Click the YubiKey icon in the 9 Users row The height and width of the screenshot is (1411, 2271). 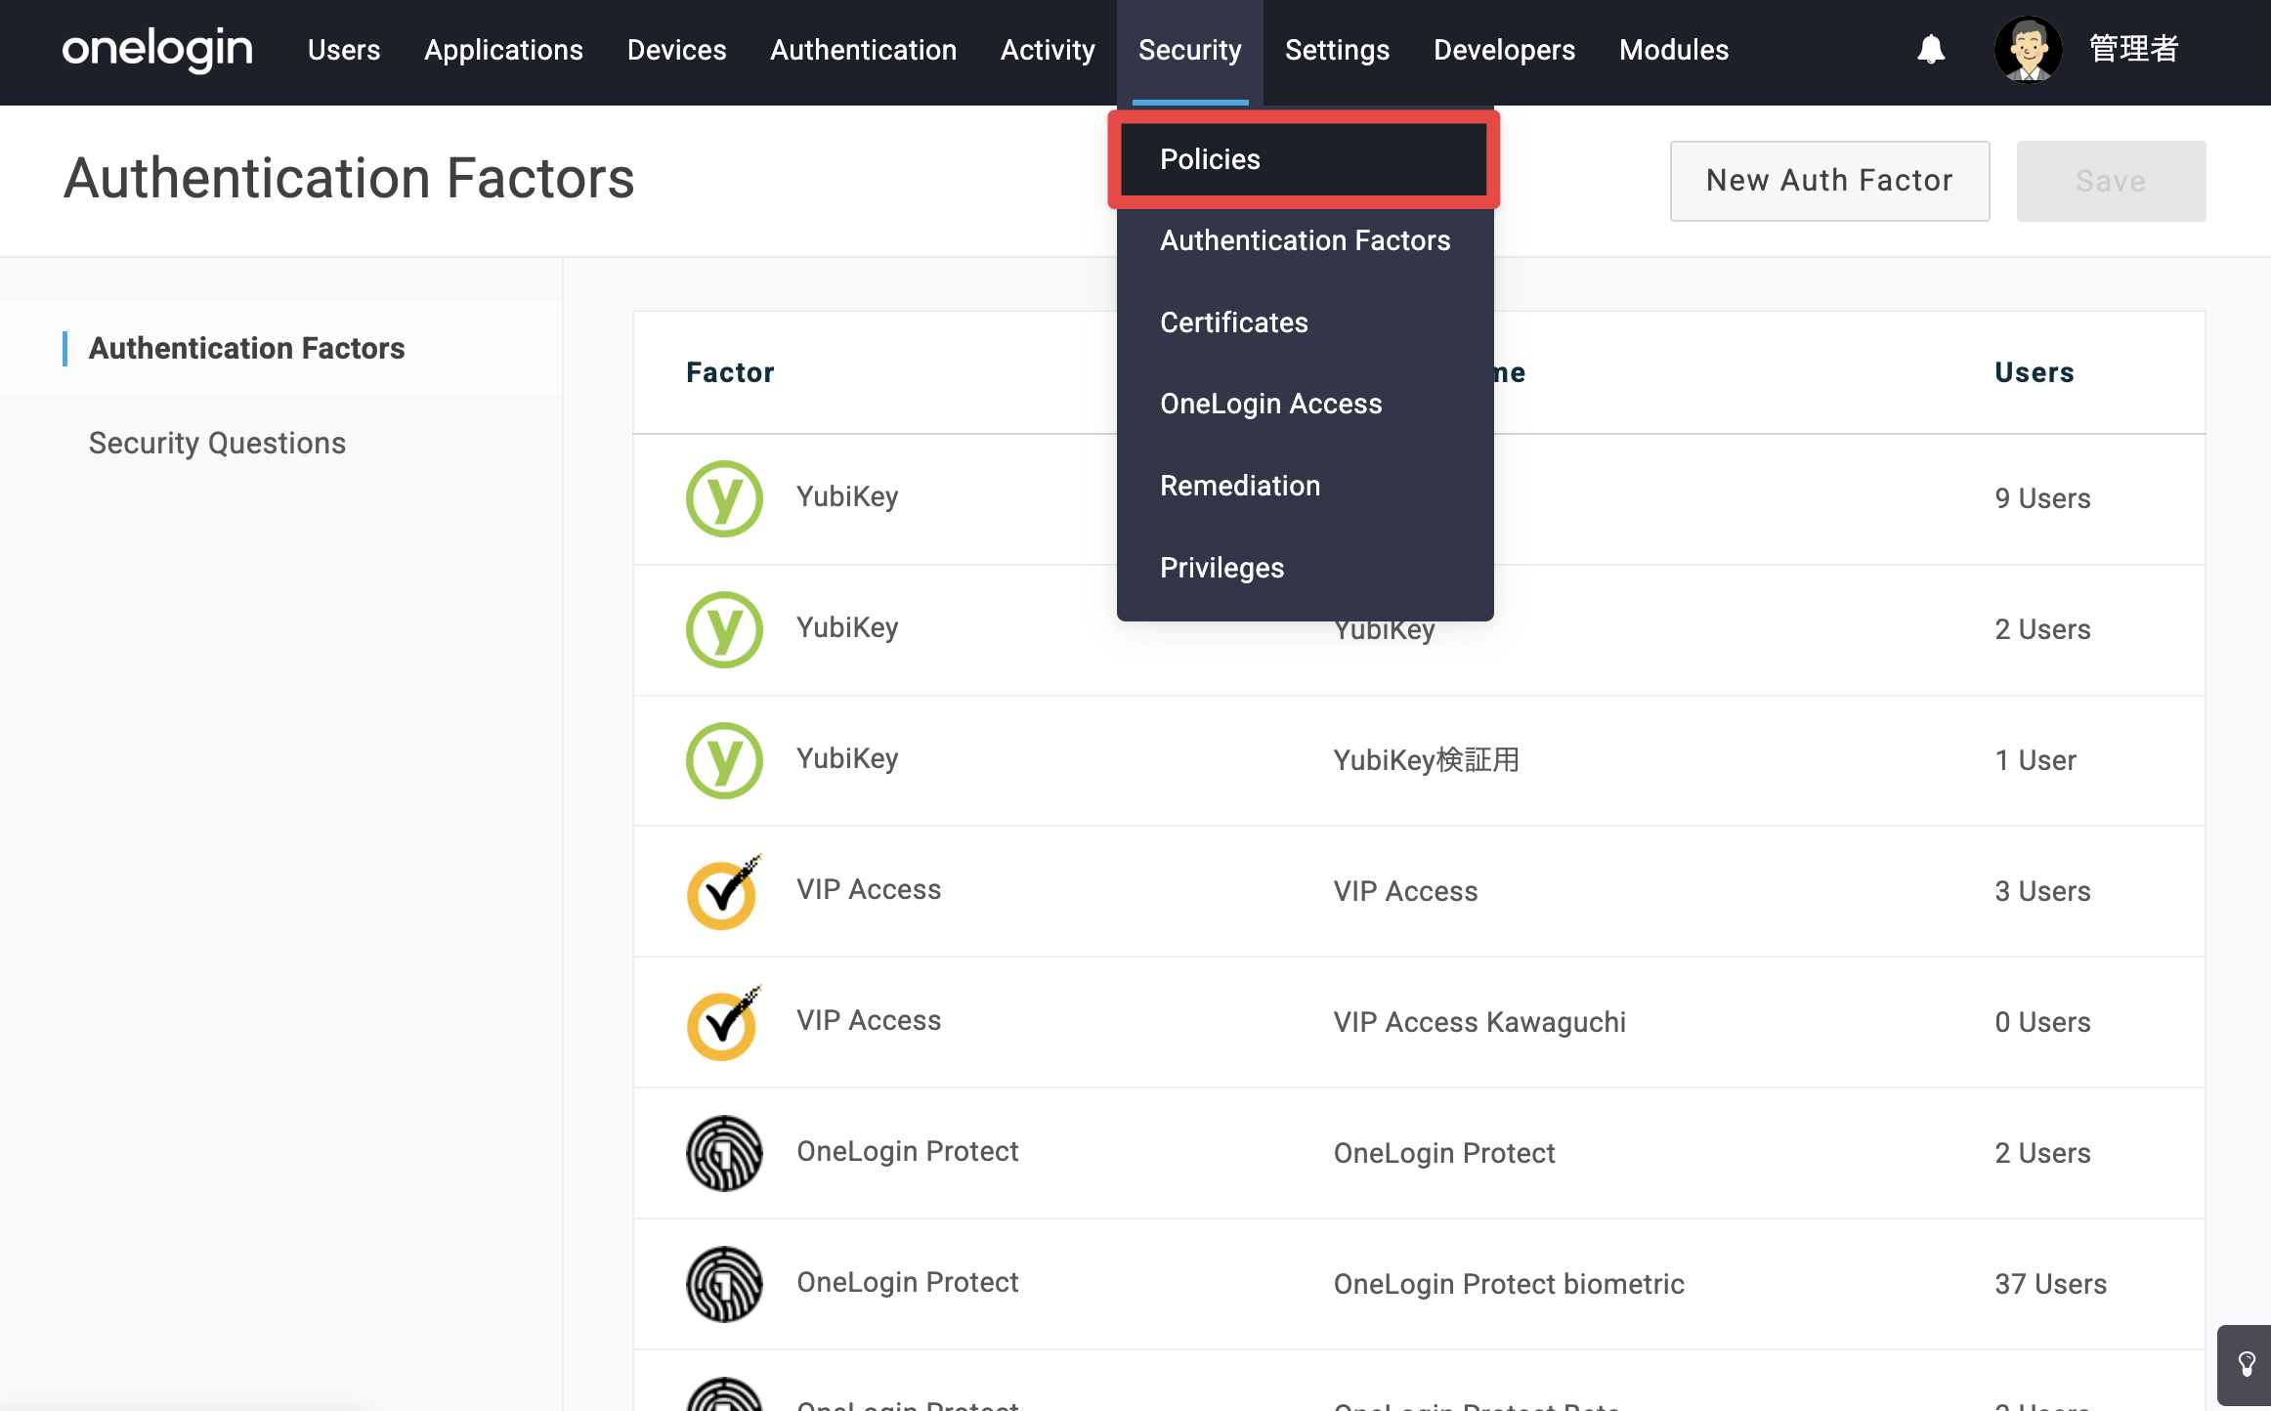[724, 498]
